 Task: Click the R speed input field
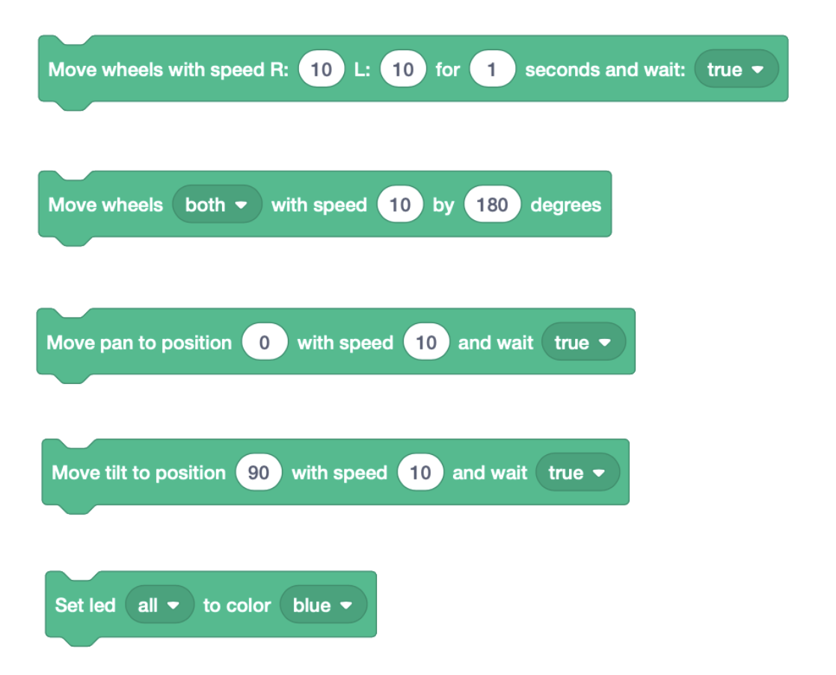[x=321, y=70]
